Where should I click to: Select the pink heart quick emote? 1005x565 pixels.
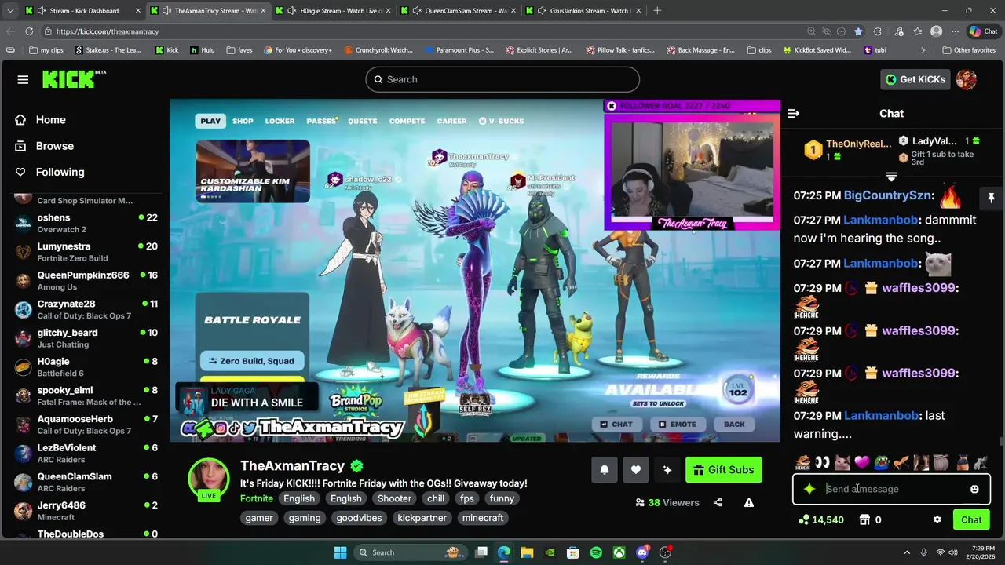click(863, 463)
